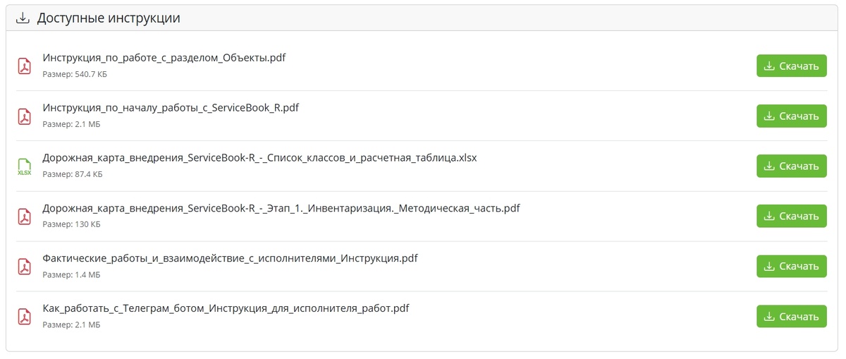Select Список_классов_и_расчетная_таблица.xlsx file name
Screen dimensions: 846x359
click(x=259, y=158)
